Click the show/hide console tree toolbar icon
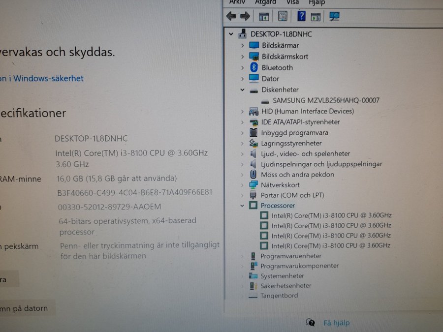This screenshot has height=332, width=443. point(264,16)
